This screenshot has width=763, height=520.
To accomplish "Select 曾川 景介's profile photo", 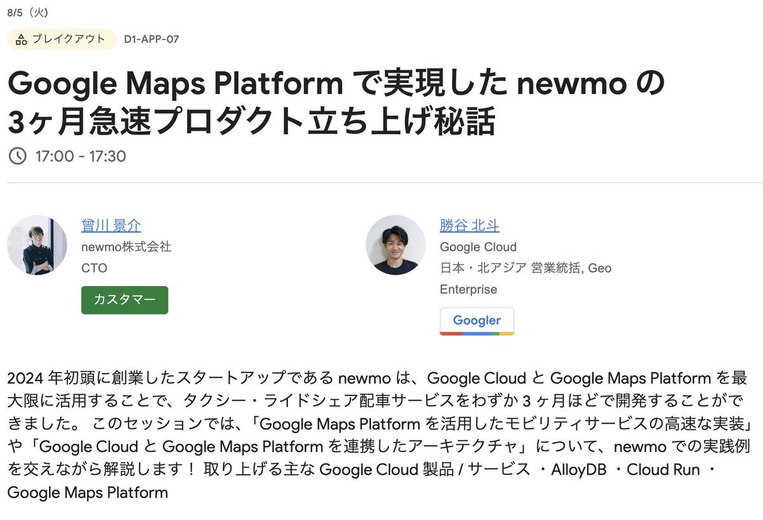I will pos(37,245).
